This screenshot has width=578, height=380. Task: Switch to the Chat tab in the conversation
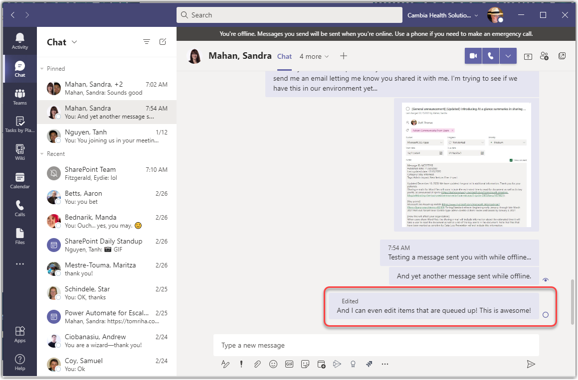284,56
